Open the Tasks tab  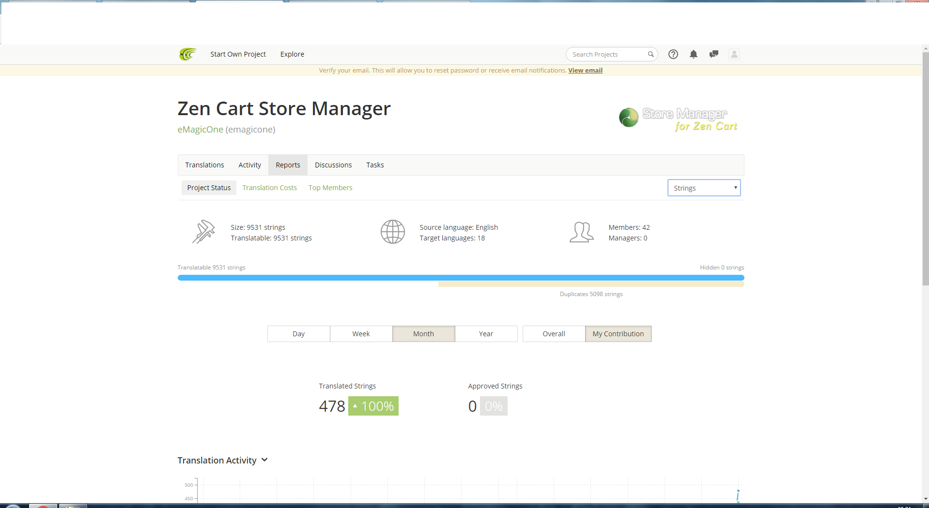[x=375, y=165]
